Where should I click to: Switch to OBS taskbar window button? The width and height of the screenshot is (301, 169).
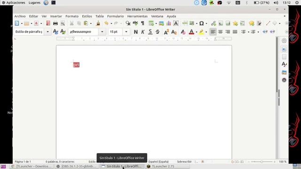(76, 166)
